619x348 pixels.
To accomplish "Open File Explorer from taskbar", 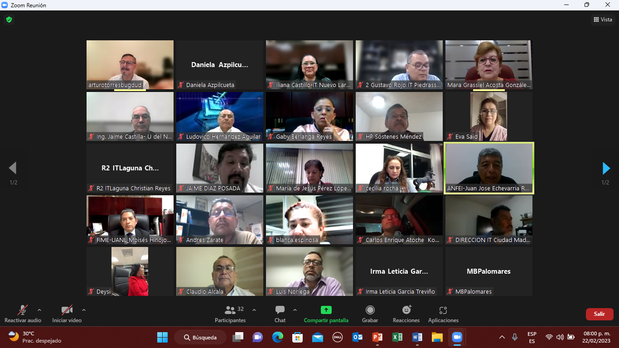I will point(437,337).
